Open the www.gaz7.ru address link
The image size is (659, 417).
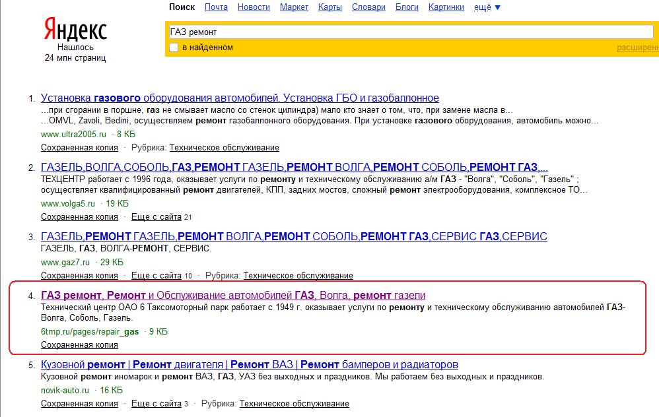coord(65,263)
